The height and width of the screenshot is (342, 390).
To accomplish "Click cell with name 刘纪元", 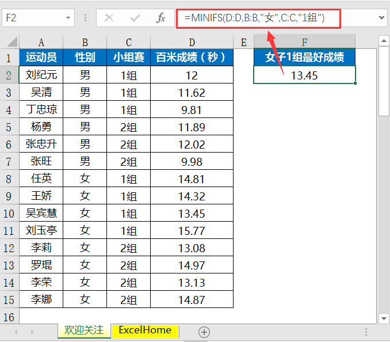I will [x=41, y=75].
